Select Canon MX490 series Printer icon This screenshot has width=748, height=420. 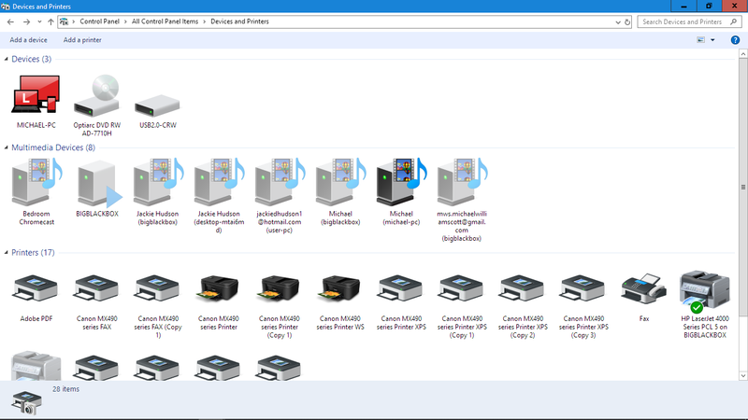[218, 287]
